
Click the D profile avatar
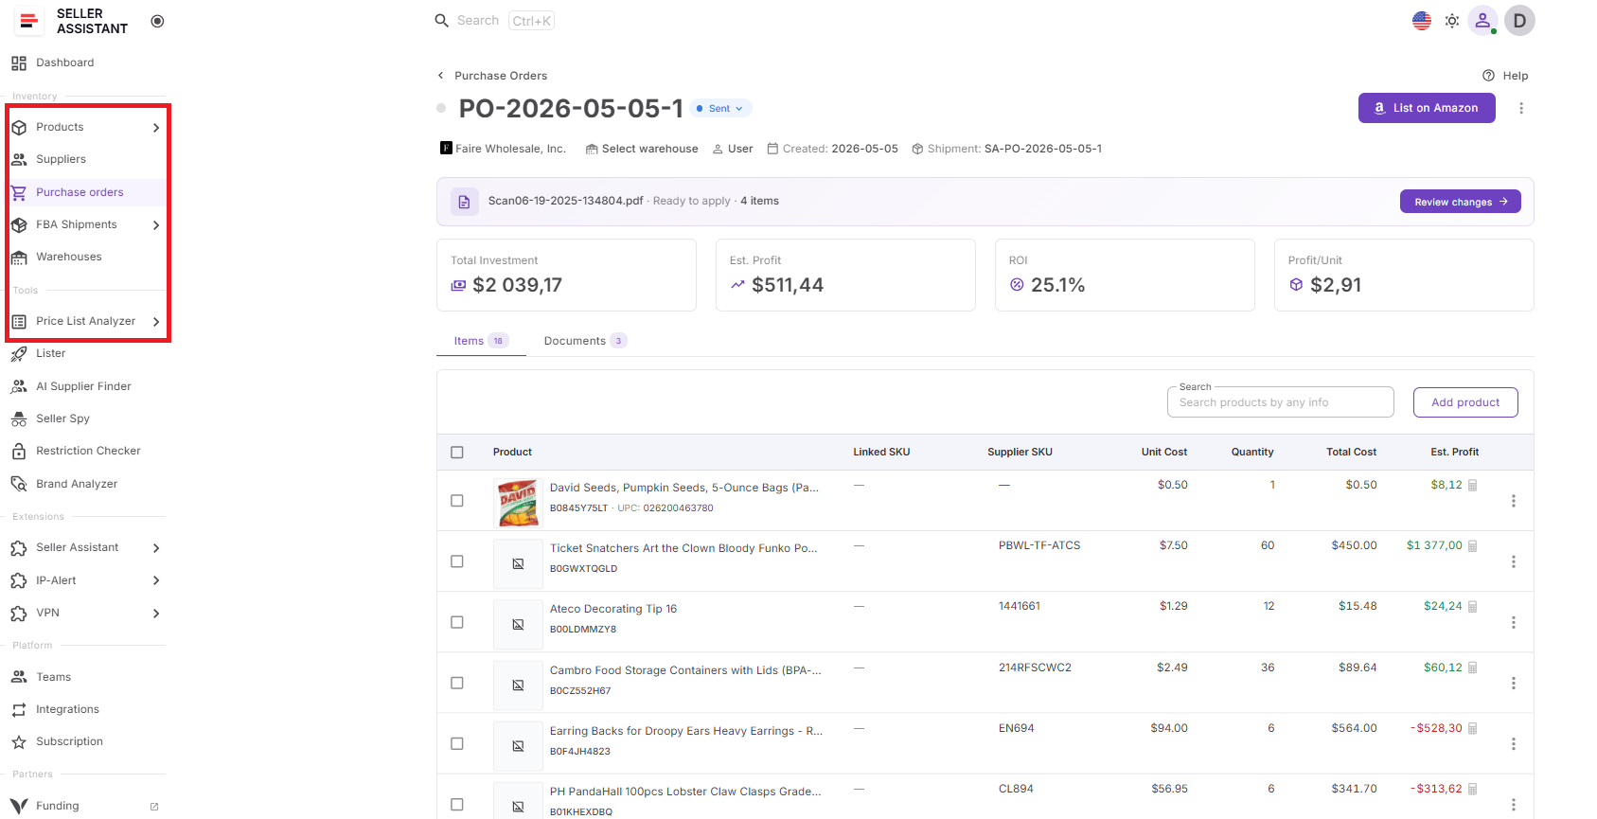(x=1519, y=21)
